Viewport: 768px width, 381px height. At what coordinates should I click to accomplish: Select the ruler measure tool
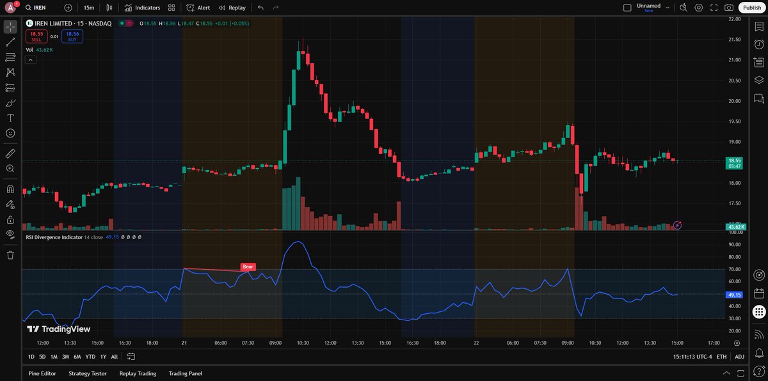click(10, 153)
